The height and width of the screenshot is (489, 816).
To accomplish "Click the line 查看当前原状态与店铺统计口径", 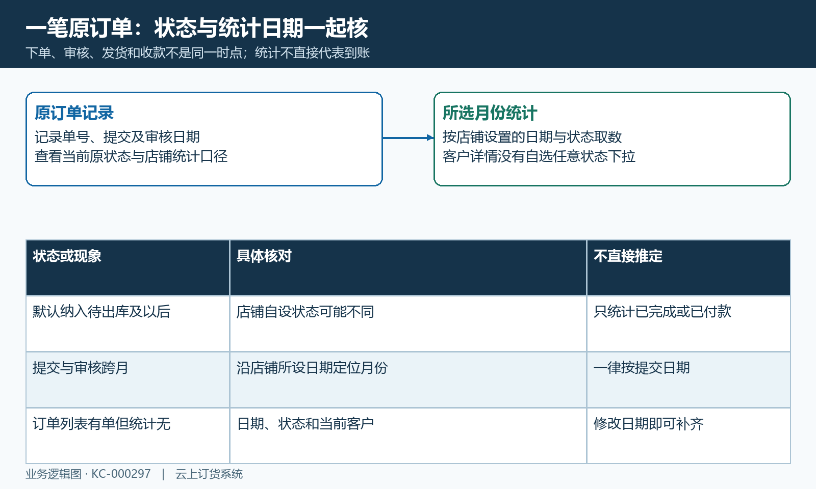I will click(x=131, y=156).
